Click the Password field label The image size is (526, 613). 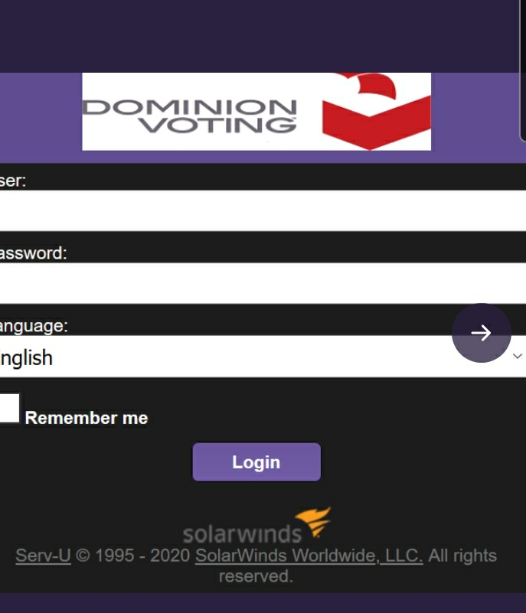tap(33, 253)
